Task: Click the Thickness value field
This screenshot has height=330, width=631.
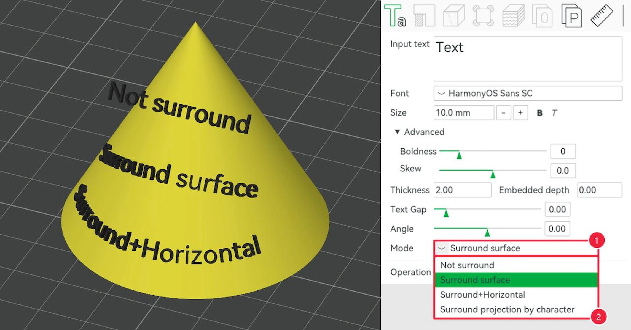Action: pos(463,190)
